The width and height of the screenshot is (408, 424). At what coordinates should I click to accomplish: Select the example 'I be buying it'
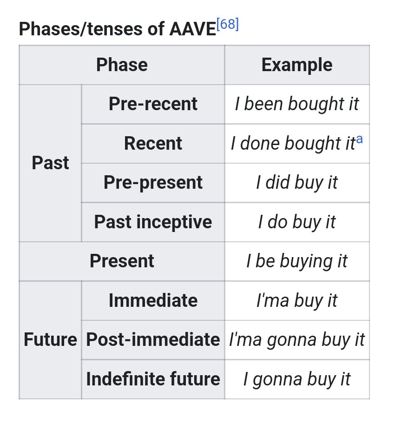click(x=297, y=261)
